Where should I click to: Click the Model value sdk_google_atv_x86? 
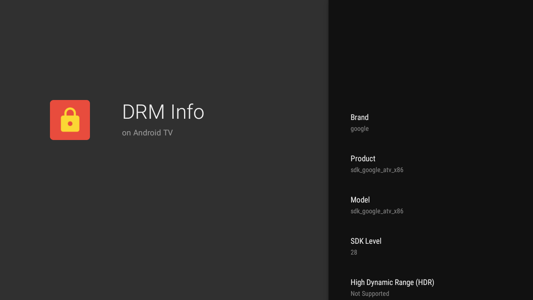point(377,211)
